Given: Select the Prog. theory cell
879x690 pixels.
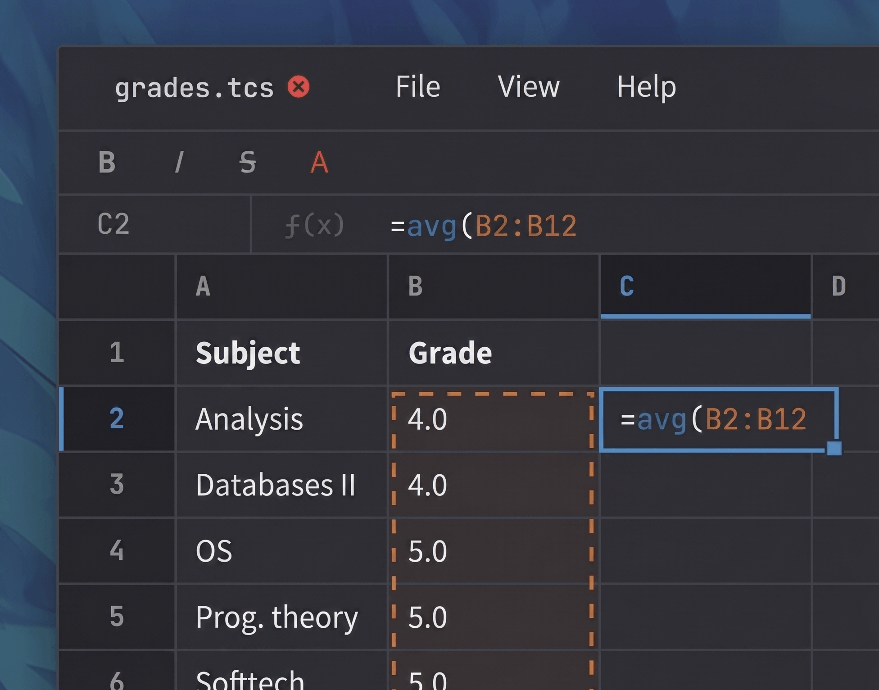Looking at the screenshot, I should point(281,617).
